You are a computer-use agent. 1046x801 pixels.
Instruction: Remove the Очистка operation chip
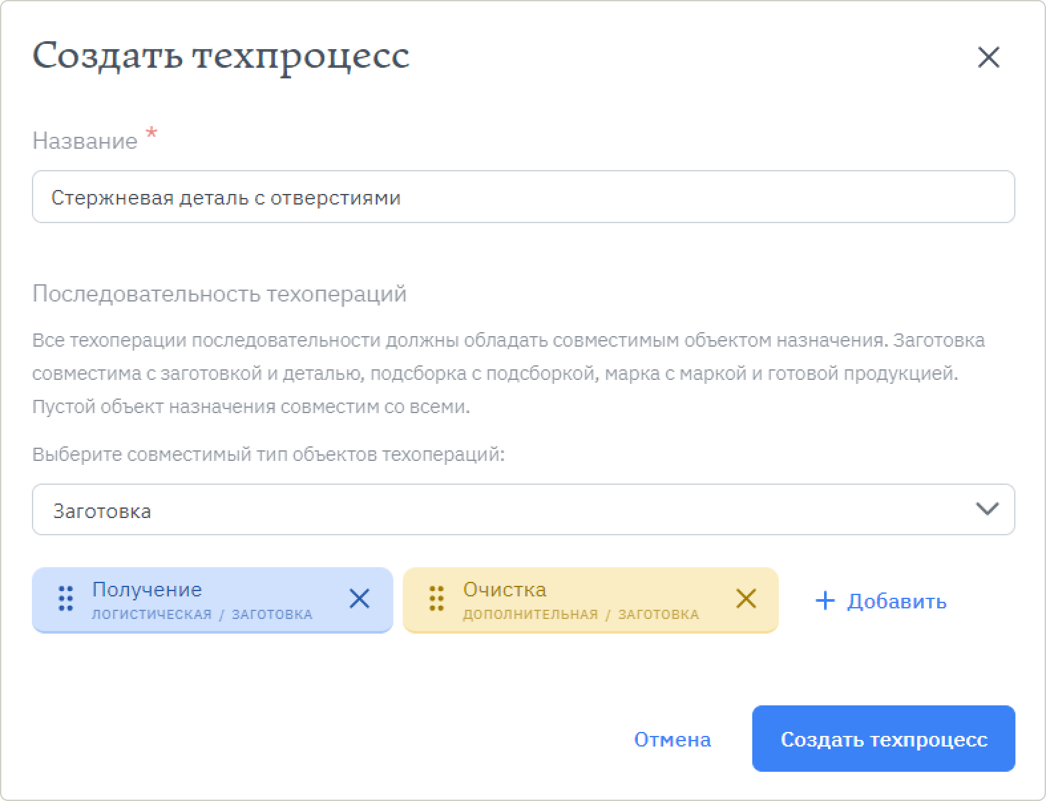(746, 598)
